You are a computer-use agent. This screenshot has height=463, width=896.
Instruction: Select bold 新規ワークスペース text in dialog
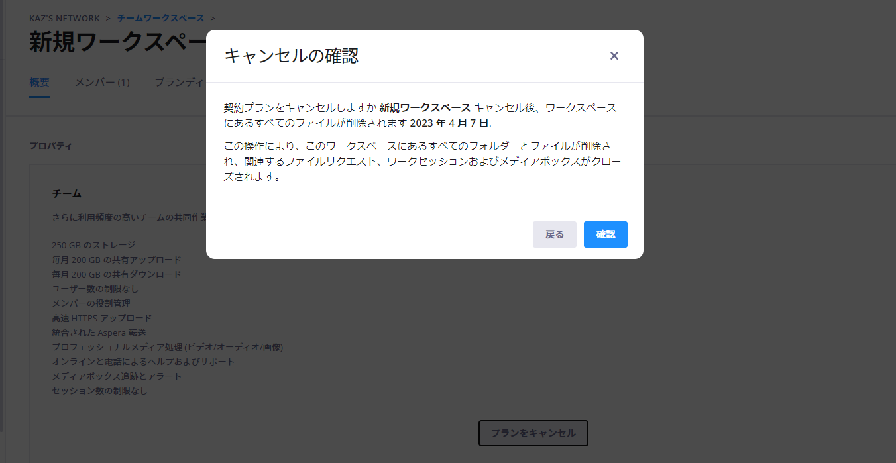pyautogui.click(x=425, y=107)
